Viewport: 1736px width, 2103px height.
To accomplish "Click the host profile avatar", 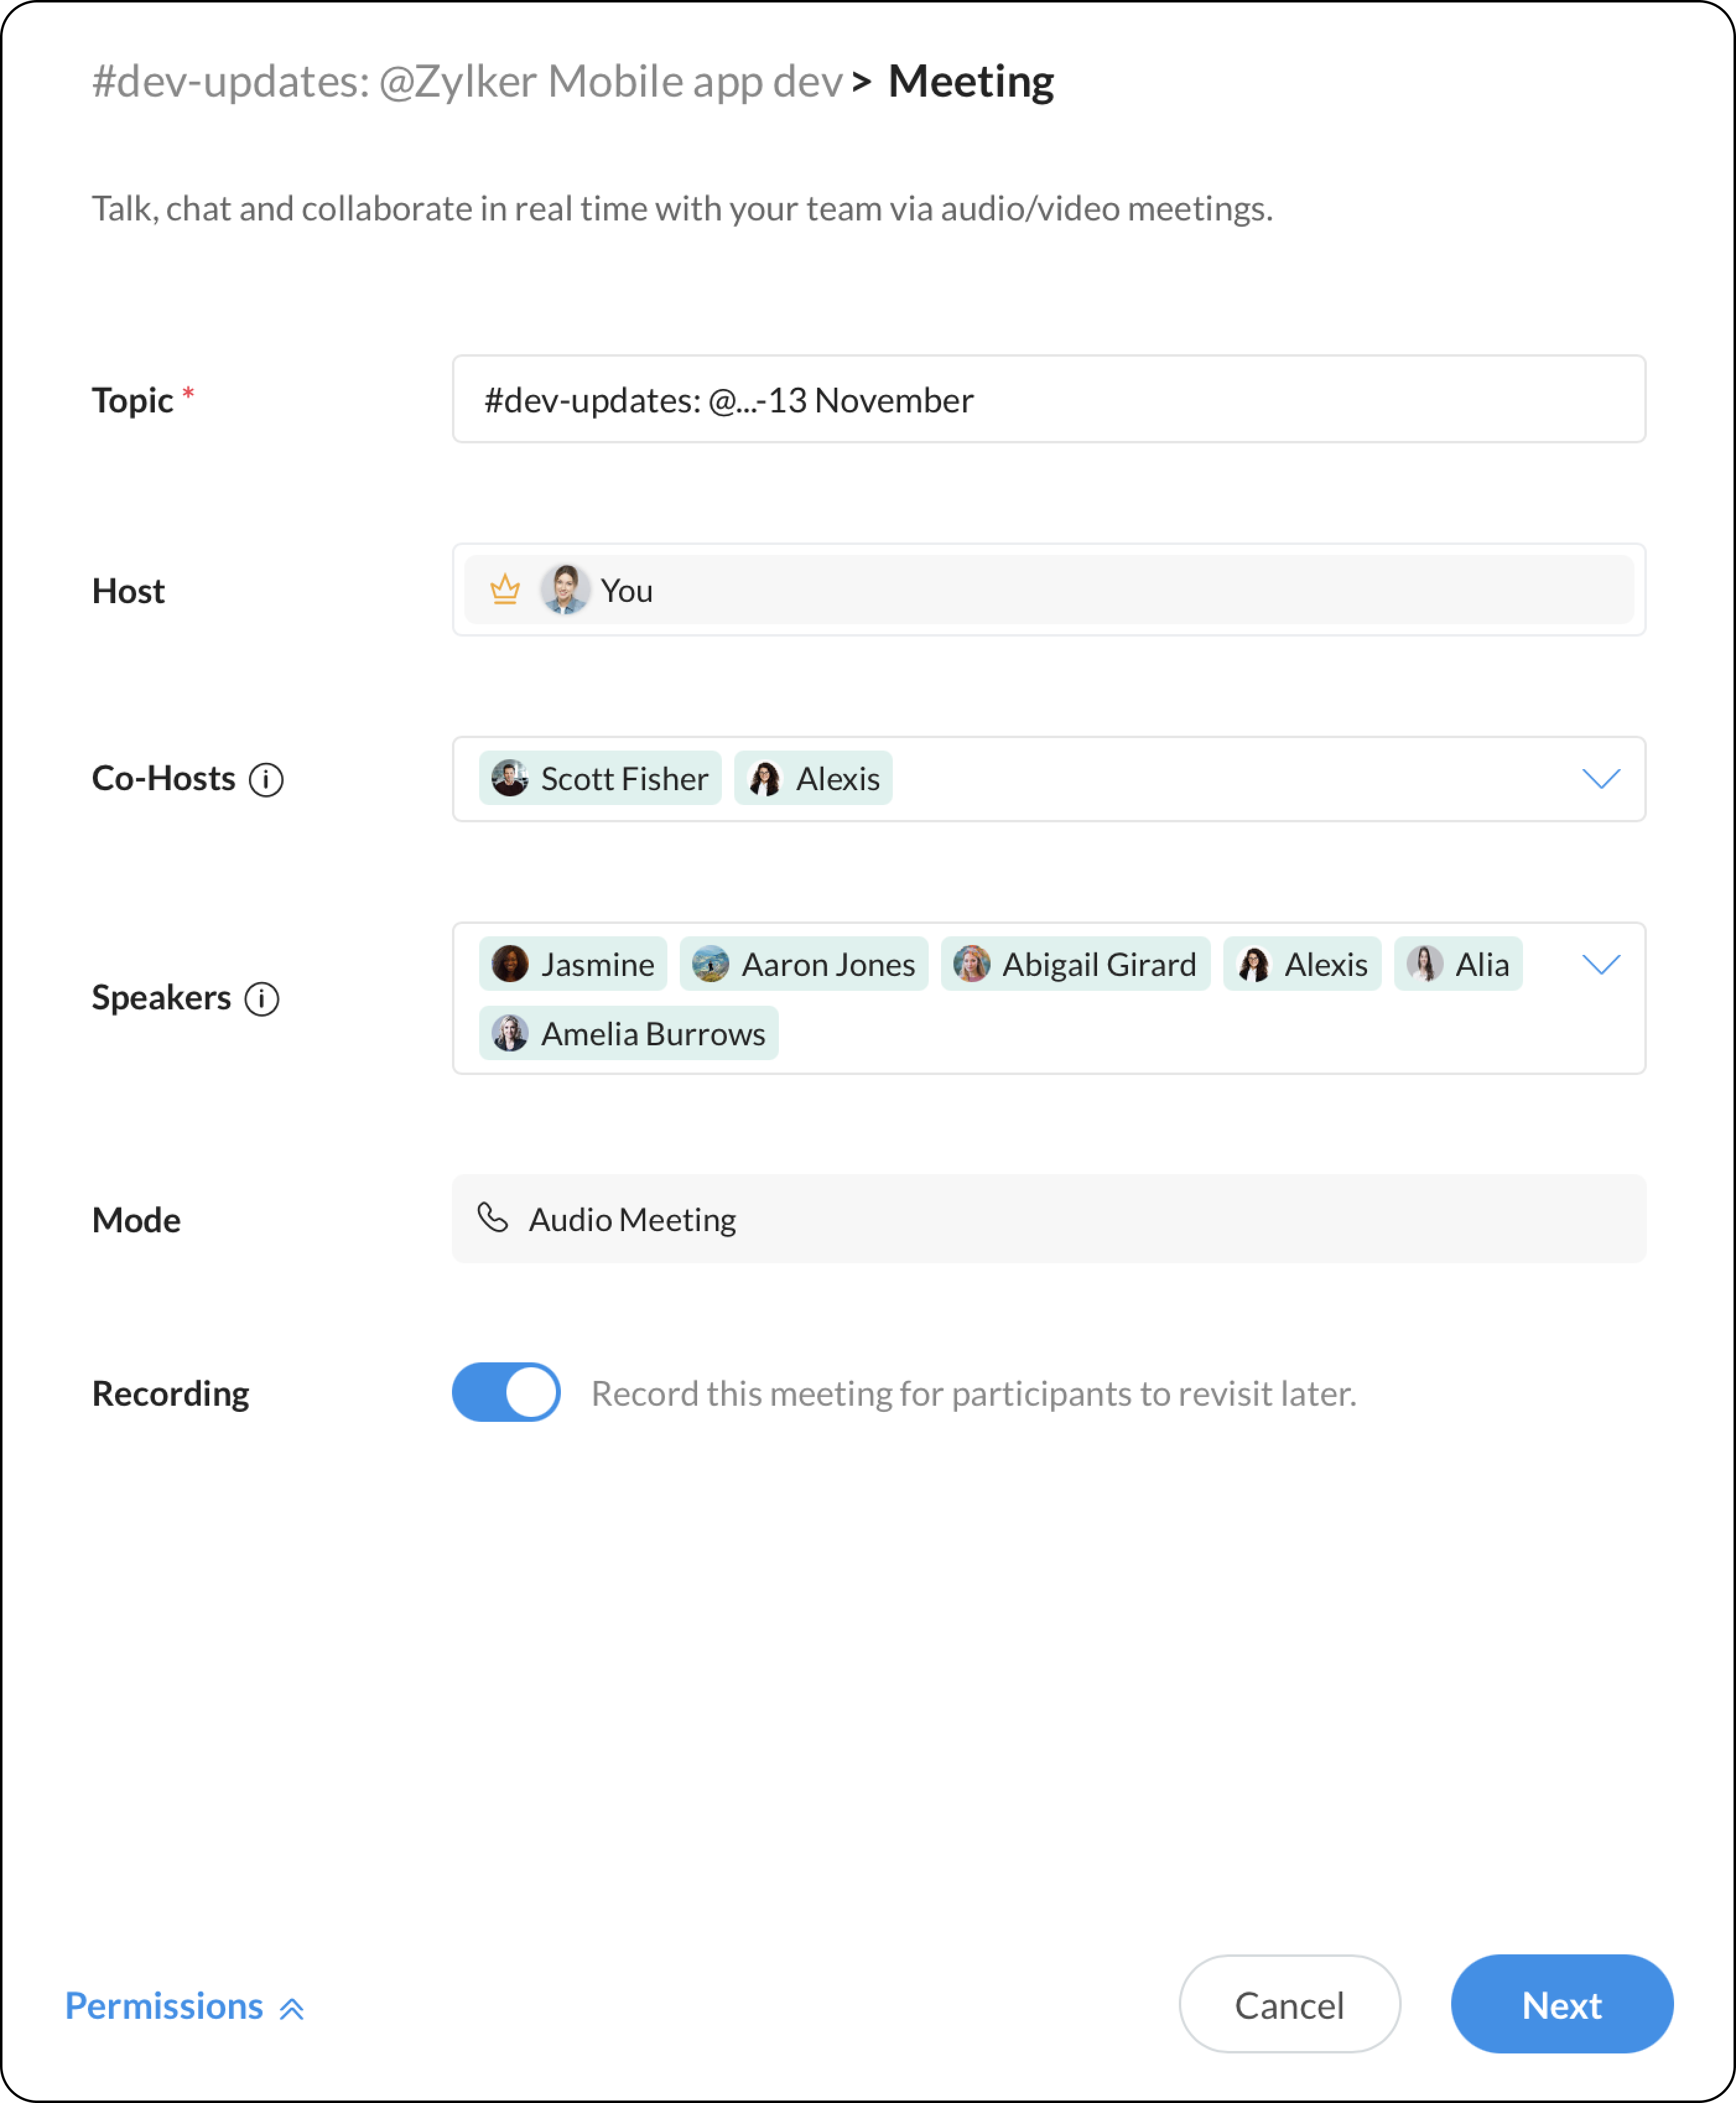I will click(x=564, y=590).
